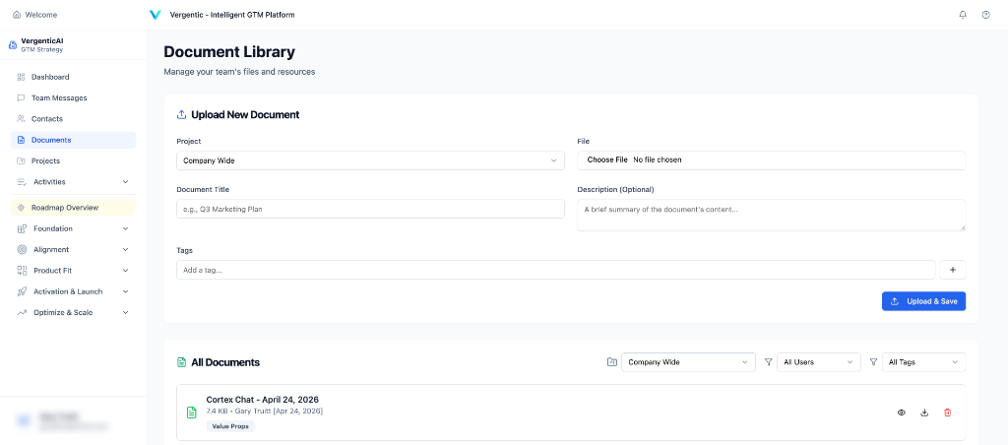This screenshot has height=445, width=1008.
Task: Open the All Tags filter dropdown
Action: click(923, 362)
